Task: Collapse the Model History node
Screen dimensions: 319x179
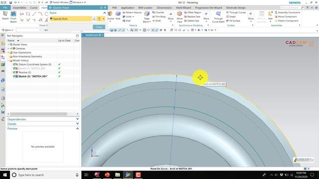Action: (8, 61)
